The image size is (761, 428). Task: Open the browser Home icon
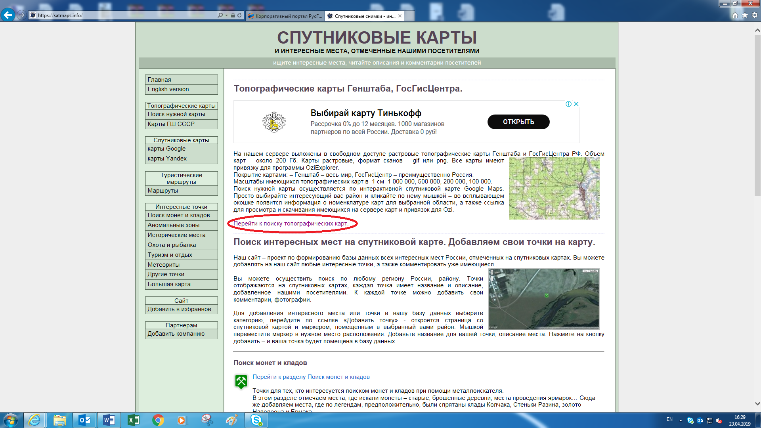(735, 15)
